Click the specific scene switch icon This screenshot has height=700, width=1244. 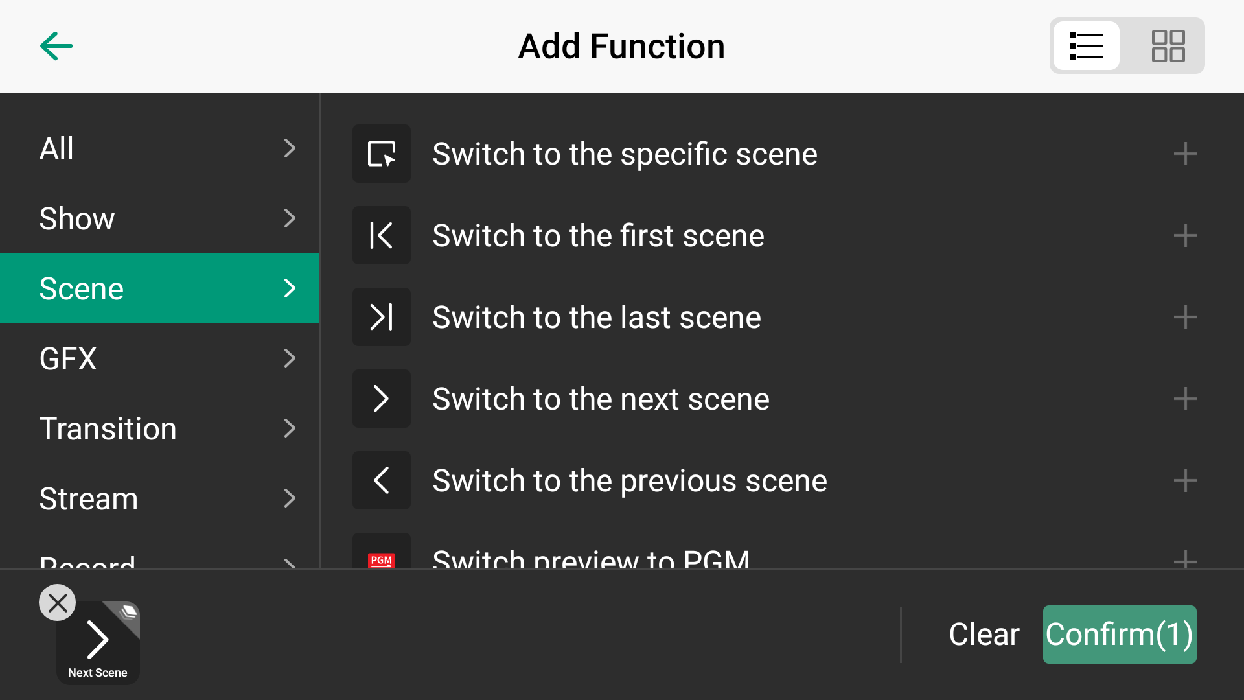(x=381, y=154)
